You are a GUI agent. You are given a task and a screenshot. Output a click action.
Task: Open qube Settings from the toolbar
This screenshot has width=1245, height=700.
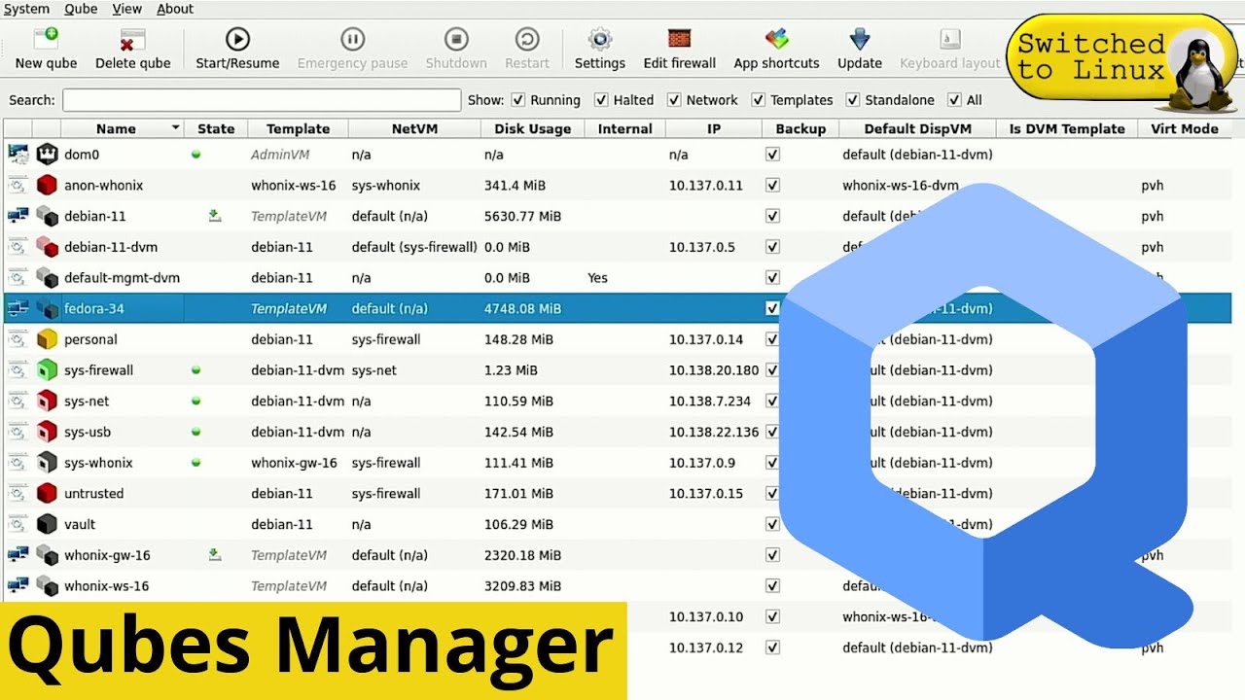click(600, 49)
